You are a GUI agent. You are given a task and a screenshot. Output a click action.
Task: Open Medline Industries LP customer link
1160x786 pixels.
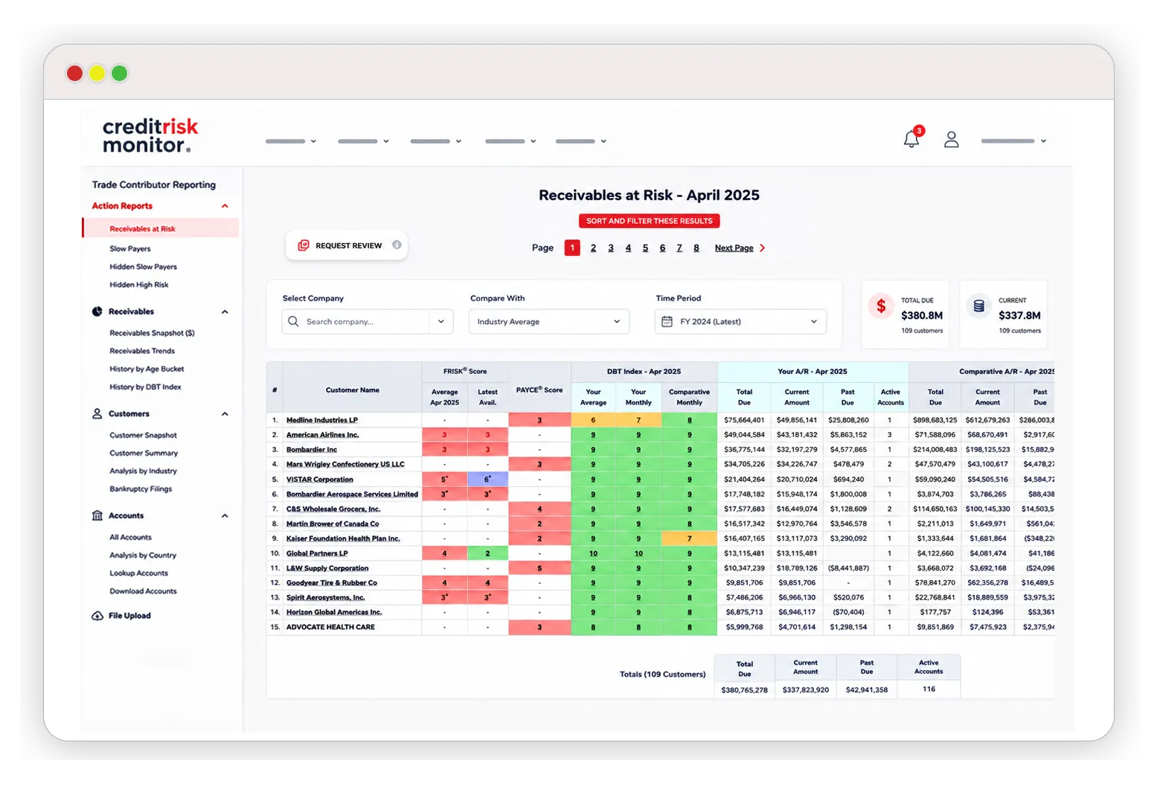pos(321,420)
